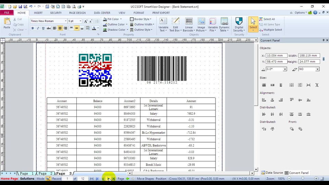Insert a Linear Barcode object

[x=189, y=25]
